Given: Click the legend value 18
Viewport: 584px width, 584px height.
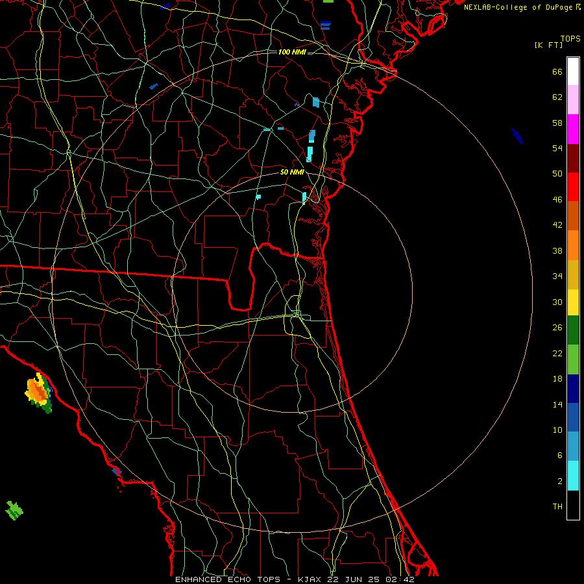Looking at the screenshot, I should 557,379.
